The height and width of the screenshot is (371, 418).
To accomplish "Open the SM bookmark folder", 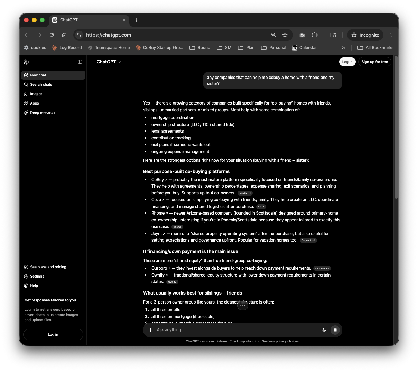I will click(x=224, y=48).
